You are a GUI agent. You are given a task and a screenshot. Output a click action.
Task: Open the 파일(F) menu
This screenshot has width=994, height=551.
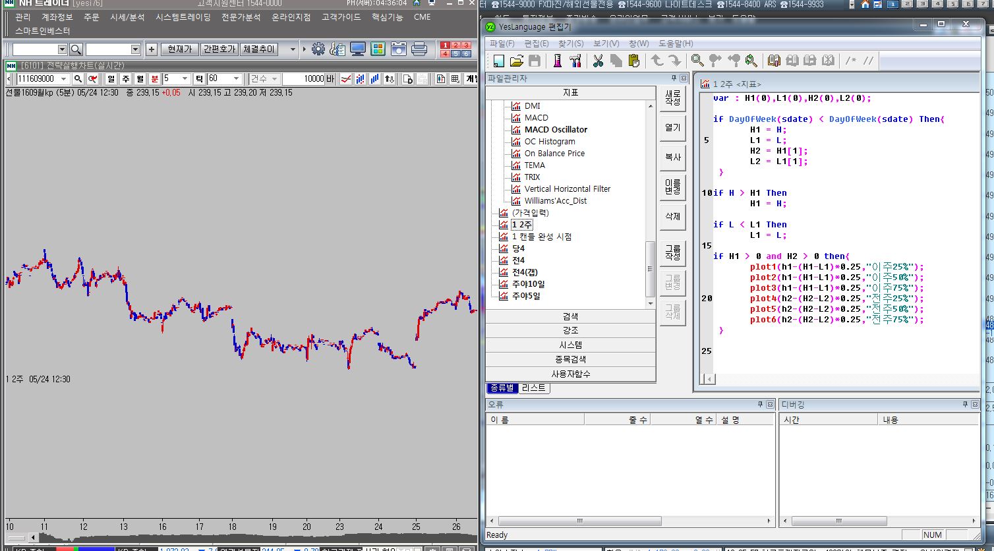[502, 43]
